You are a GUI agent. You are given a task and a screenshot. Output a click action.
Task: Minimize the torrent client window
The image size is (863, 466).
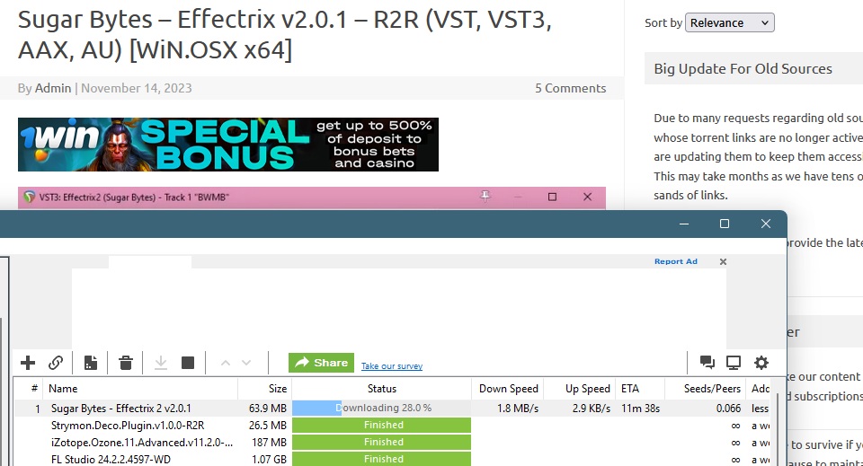[x=684, y=224]
